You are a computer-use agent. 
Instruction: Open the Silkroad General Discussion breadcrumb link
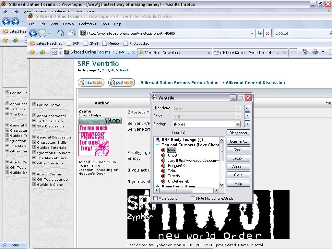point(255,83)
